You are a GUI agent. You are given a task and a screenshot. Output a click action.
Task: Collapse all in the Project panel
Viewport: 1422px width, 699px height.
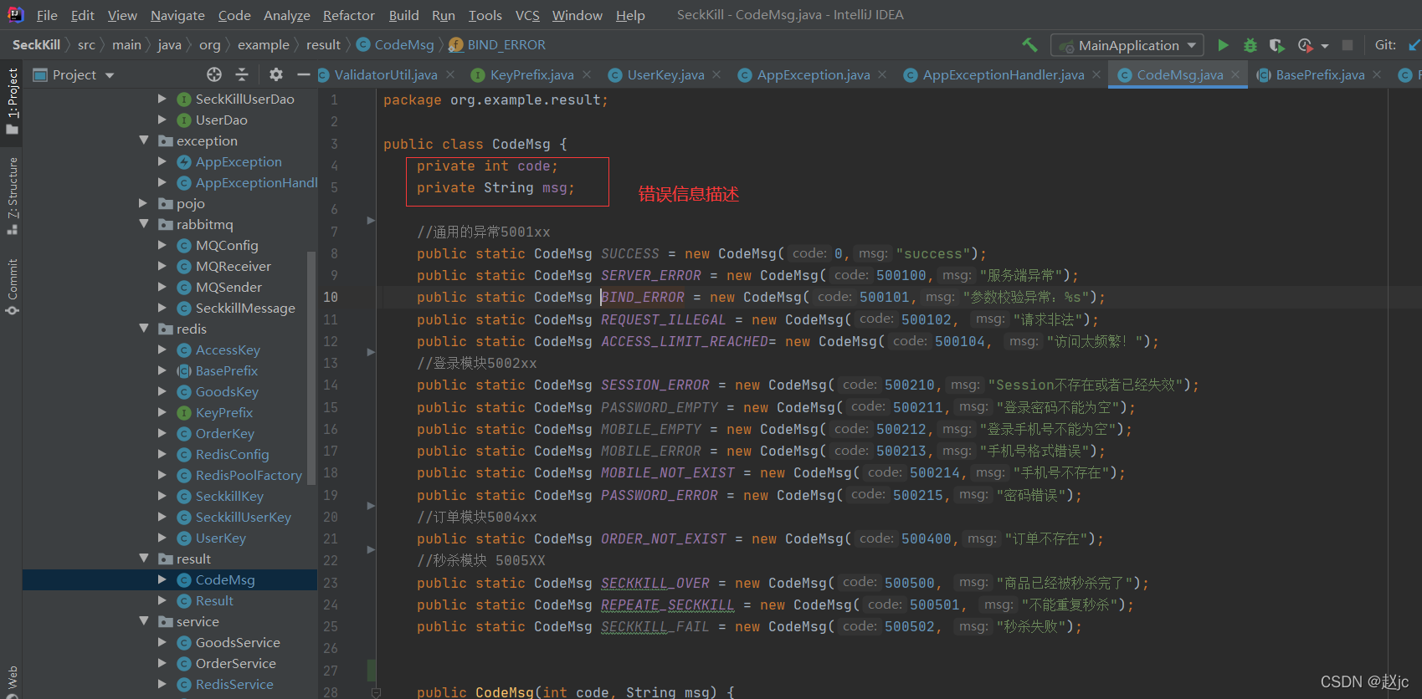242,74
